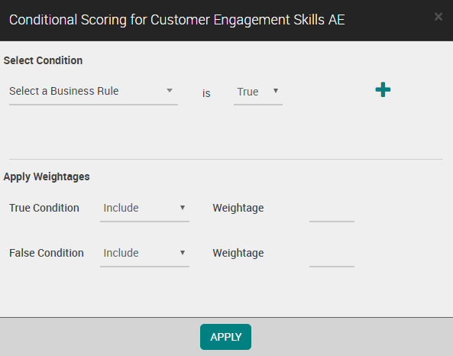Open the False Condition Include dropdown
The image size is (453, 356).
click(144, 254)
